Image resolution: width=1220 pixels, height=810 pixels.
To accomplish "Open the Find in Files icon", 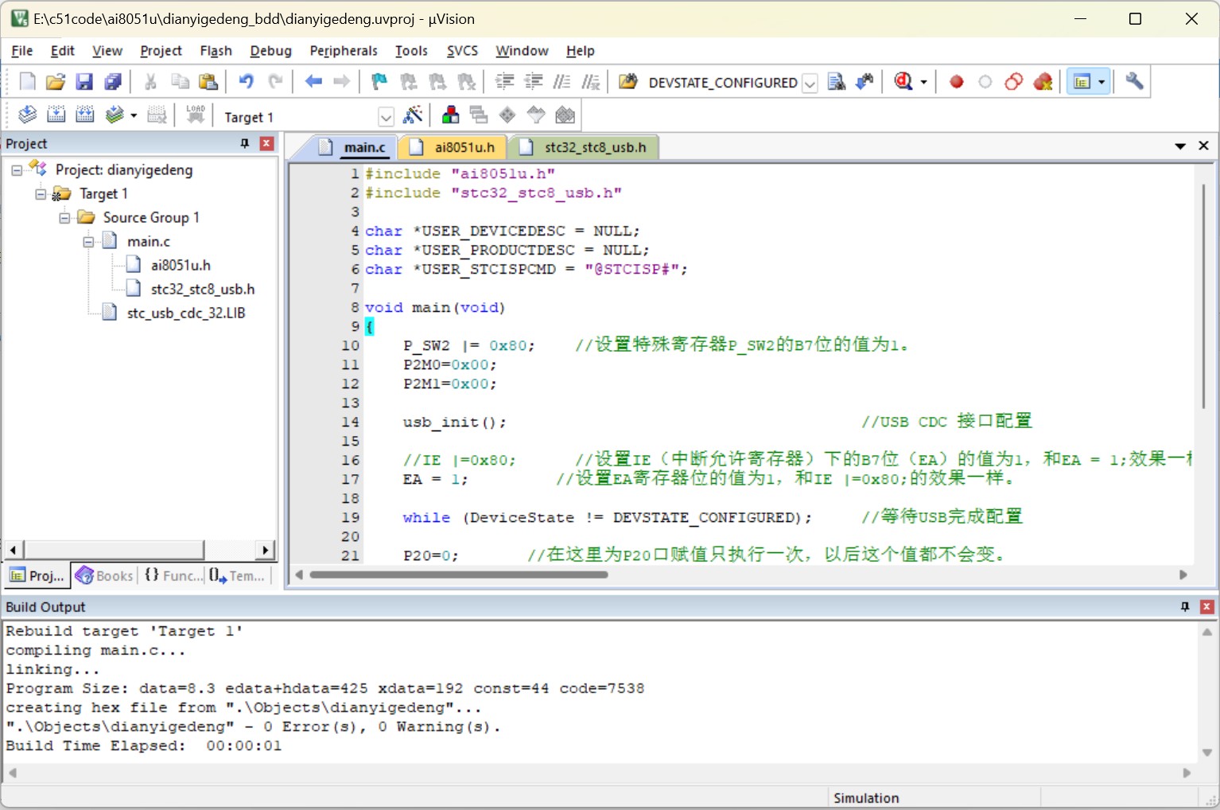I will pos(627,81).
